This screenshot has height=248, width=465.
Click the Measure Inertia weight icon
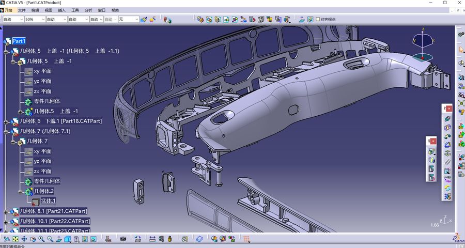[169, 239]
